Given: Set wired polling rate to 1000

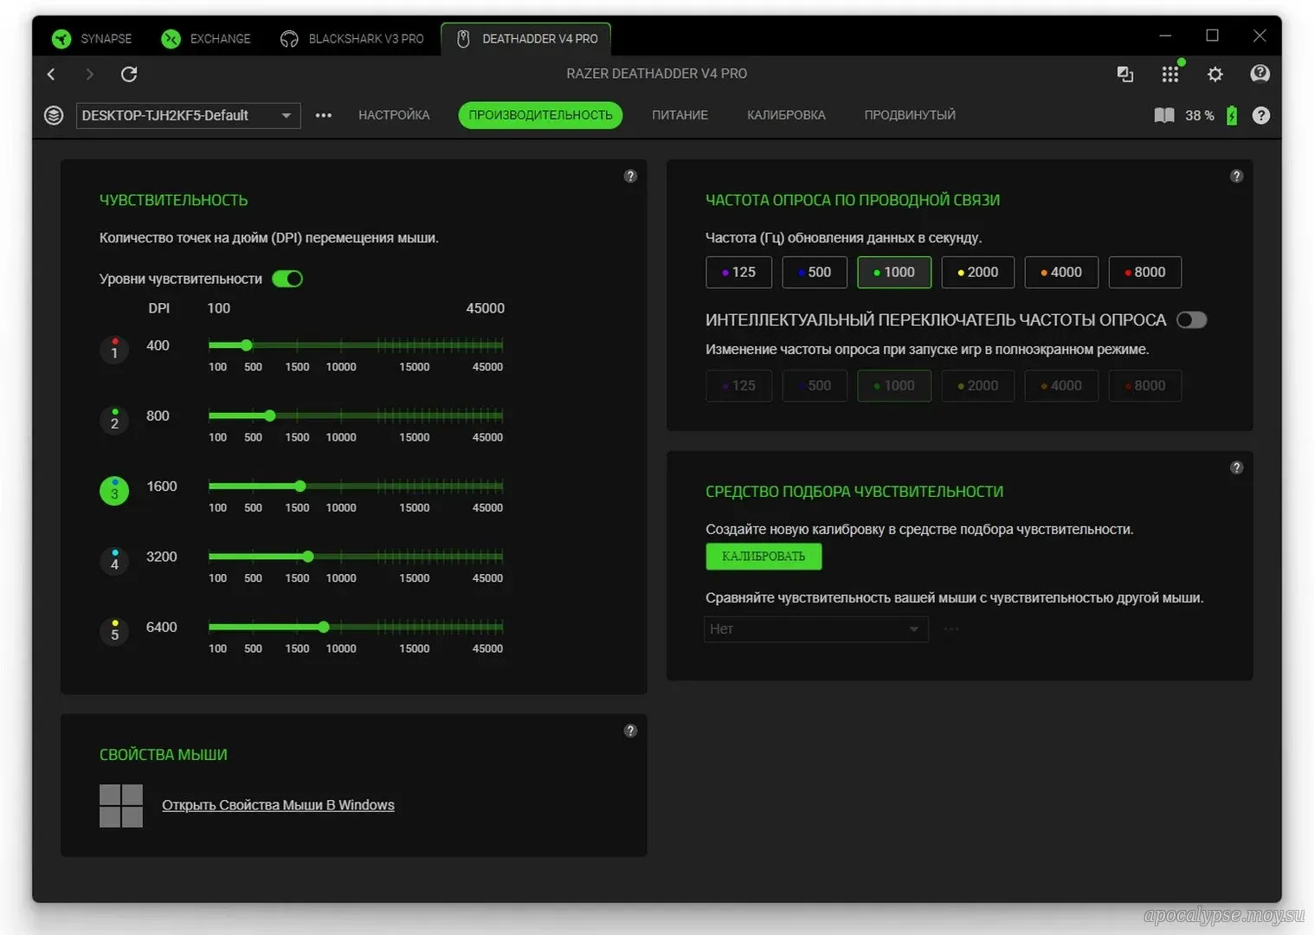Looking at the screenshot, I should pyautogui.click(x=894, y=273).
